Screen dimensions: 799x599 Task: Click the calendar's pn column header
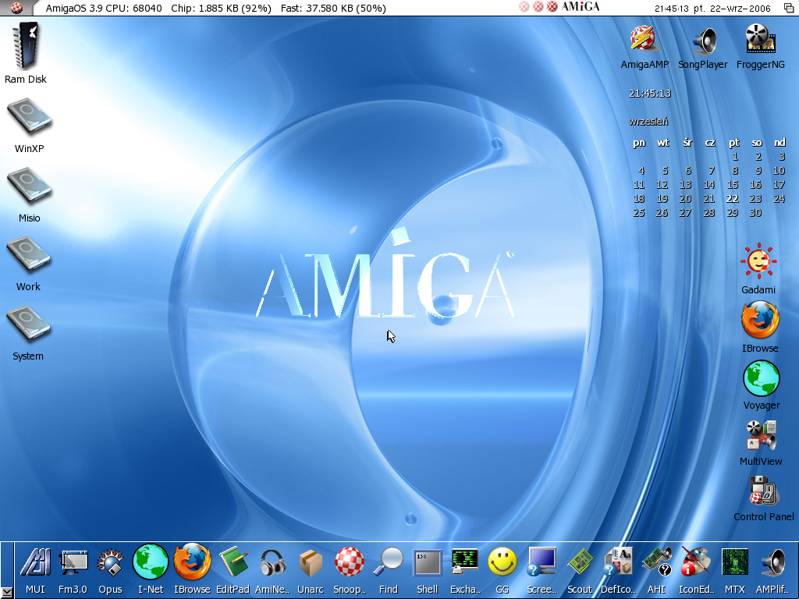point(639,143)
